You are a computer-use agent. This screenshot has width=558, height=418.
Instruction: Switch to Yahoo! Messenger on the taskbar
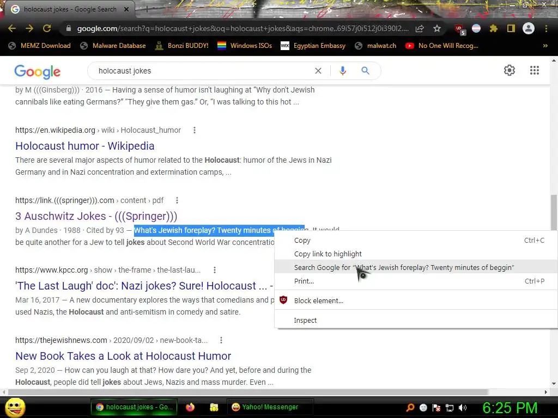270,407
